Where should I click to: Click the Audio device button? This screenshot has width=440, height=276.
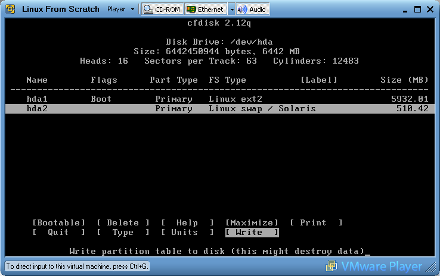(253, 10)
